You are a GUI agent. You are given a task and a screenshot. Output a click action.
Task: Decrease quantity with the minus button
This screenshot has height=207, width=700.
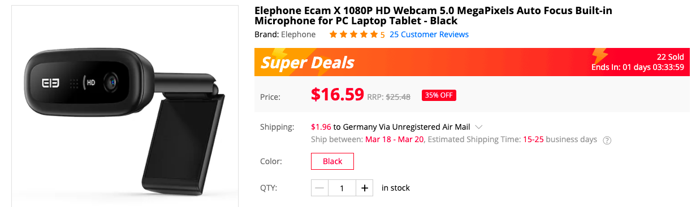pos(319,188)
